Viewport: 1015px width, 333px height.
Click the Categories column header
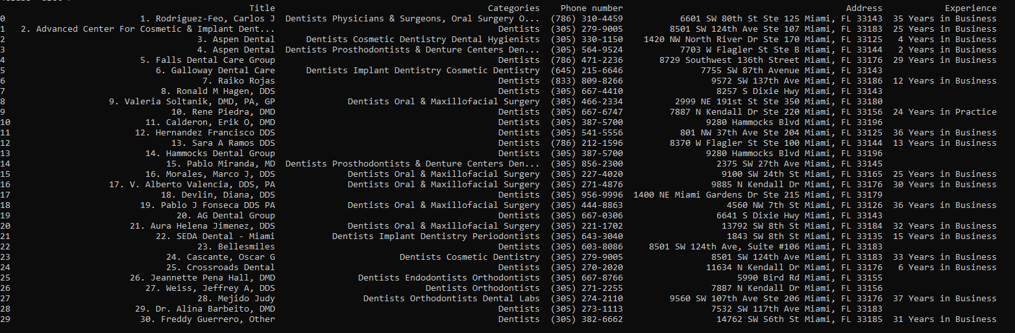point(513,8)
